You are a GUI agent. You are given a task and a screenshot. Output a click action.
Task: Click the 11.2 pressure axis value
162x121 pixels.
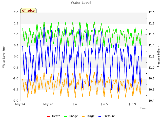(x=151, y=56)
